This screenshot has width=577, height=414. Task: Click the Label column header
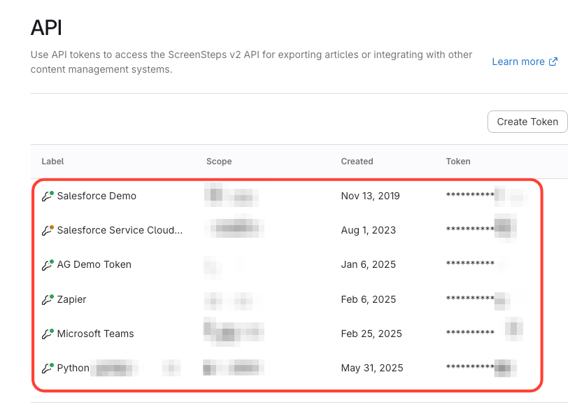click(x=52, y=162)
